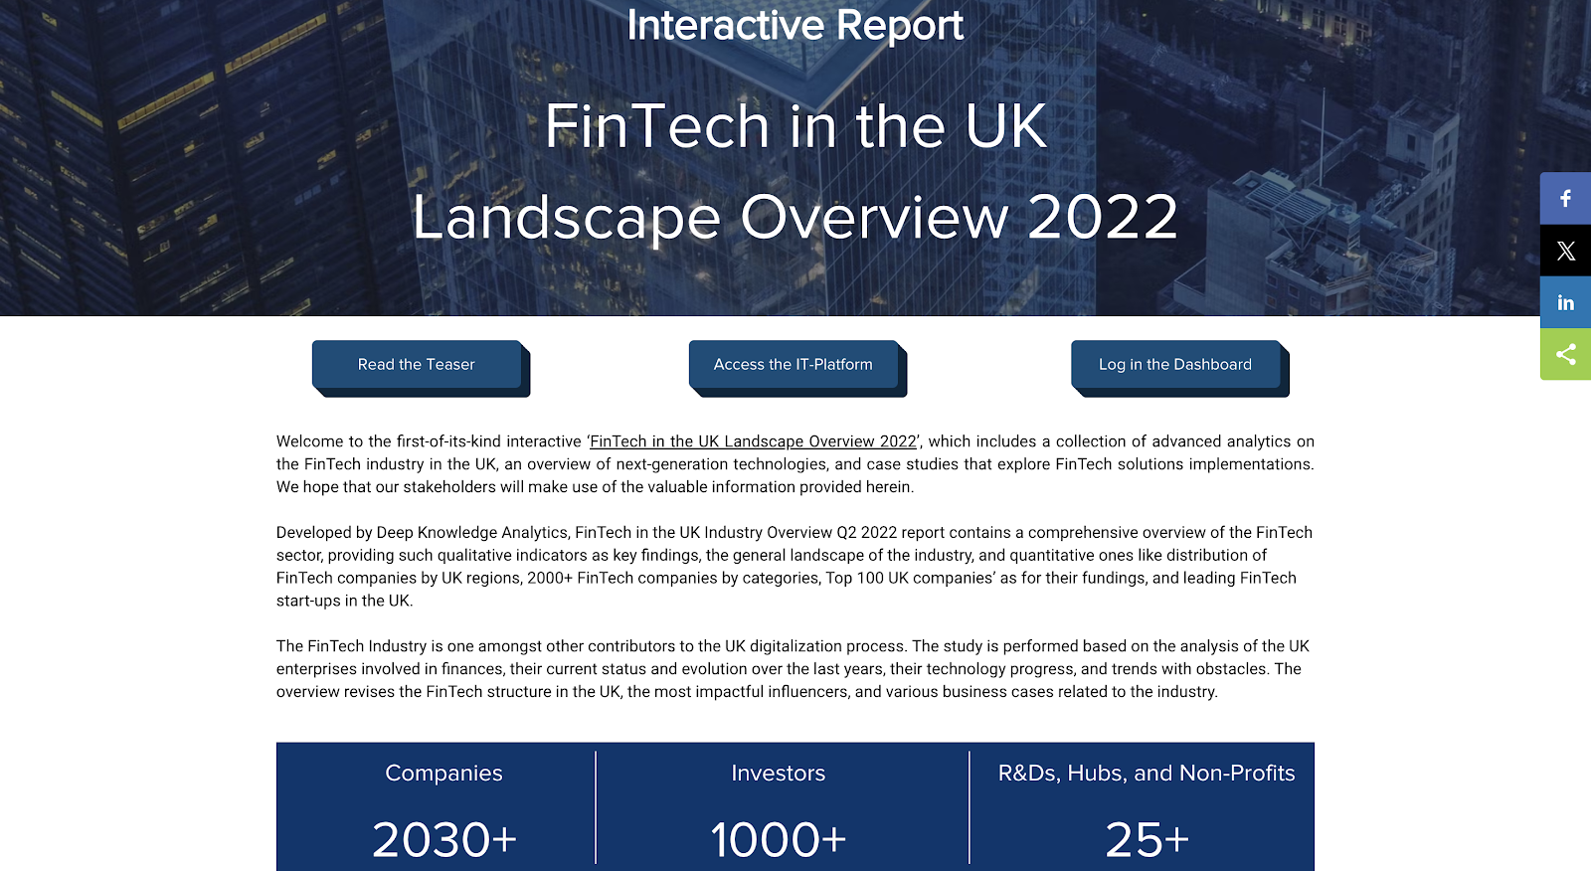The image size is (1591, 871).
Task: Click the 25+ figure in the stats panel
Action: click(x=1147, y=839)
